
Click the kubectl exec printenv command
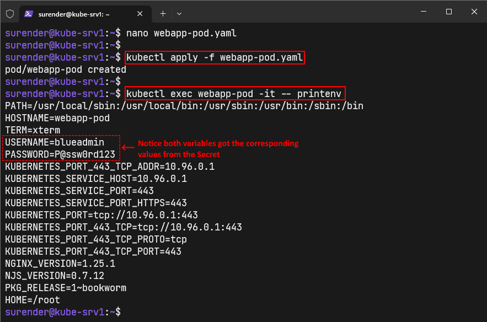click(232, 93)
